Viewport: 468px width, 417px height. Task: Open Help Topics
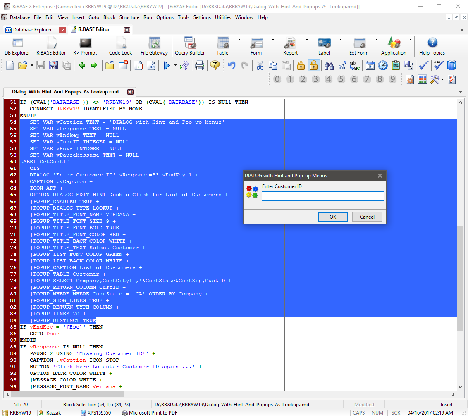(x=432, y=46)
